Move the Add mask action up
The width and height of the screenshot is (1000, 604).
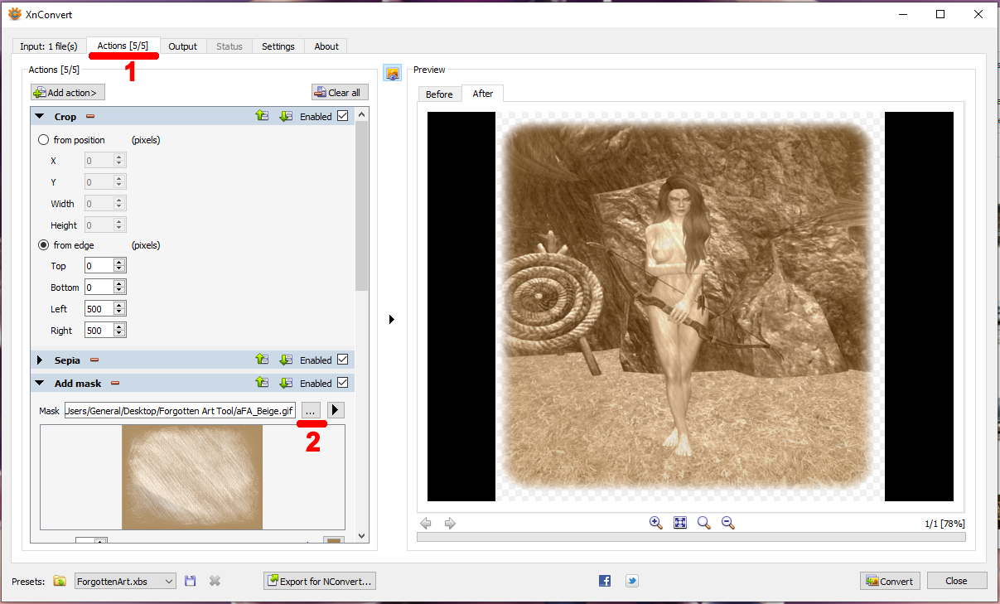point(262,383)
